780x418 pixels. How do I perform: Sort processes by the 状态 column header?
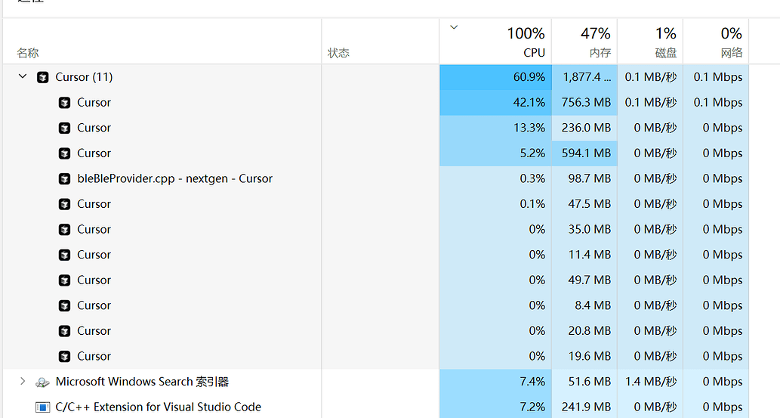coord(381,42)
